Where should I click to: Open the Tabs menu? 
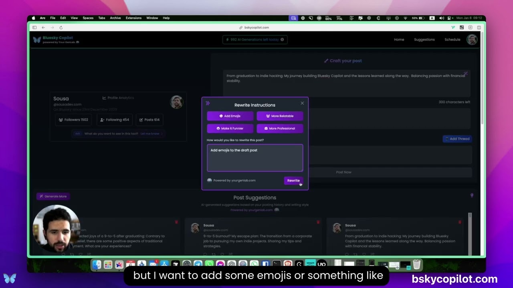(102, 18)
